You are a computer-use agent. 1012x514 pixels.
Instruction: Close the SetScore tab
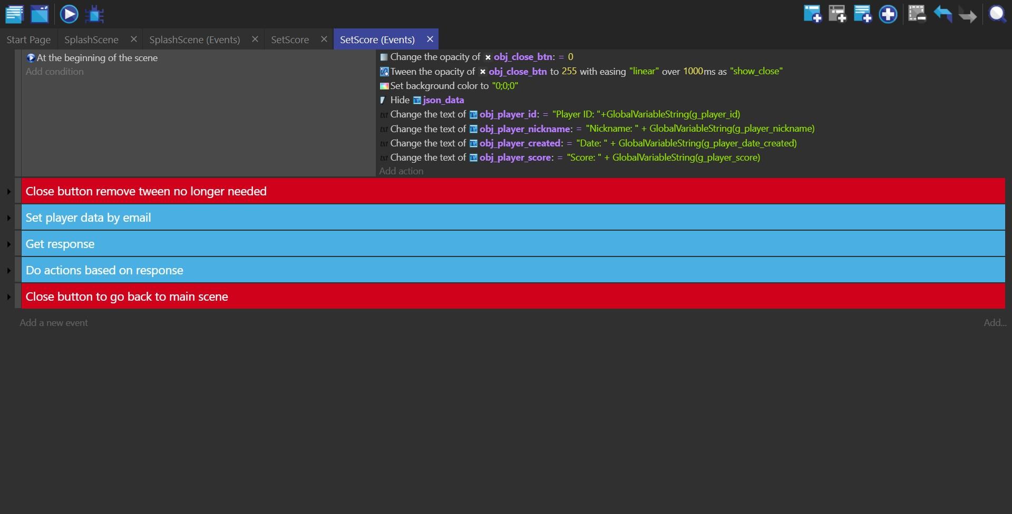[x=324, y=39]
